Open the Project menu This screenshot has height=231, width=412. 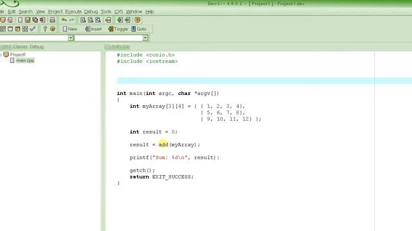[x=55, y=12]
